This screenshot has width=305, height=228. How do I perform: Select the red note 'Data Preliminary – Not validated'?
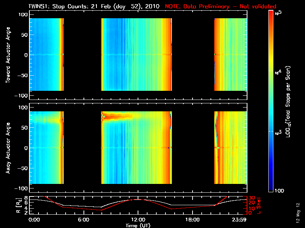click(x=230, y=6)
